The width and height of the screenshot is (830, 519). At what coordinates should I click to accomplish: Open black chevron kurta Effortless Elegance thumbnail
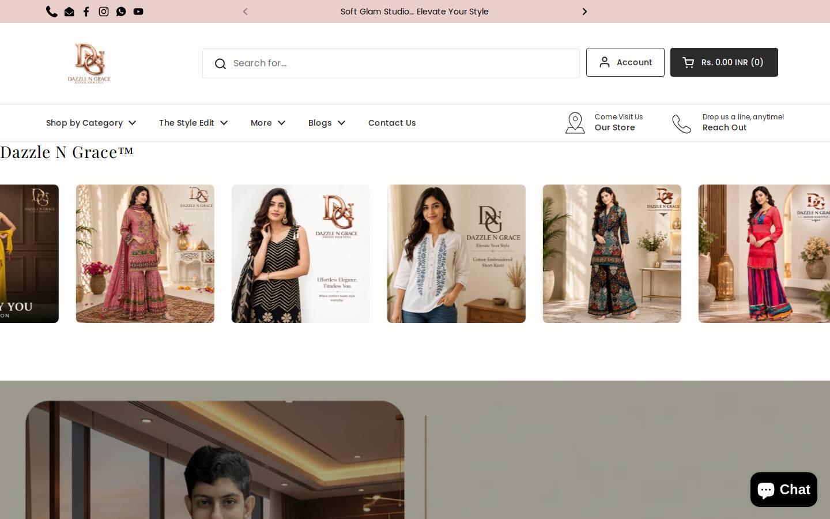[301, 254]
